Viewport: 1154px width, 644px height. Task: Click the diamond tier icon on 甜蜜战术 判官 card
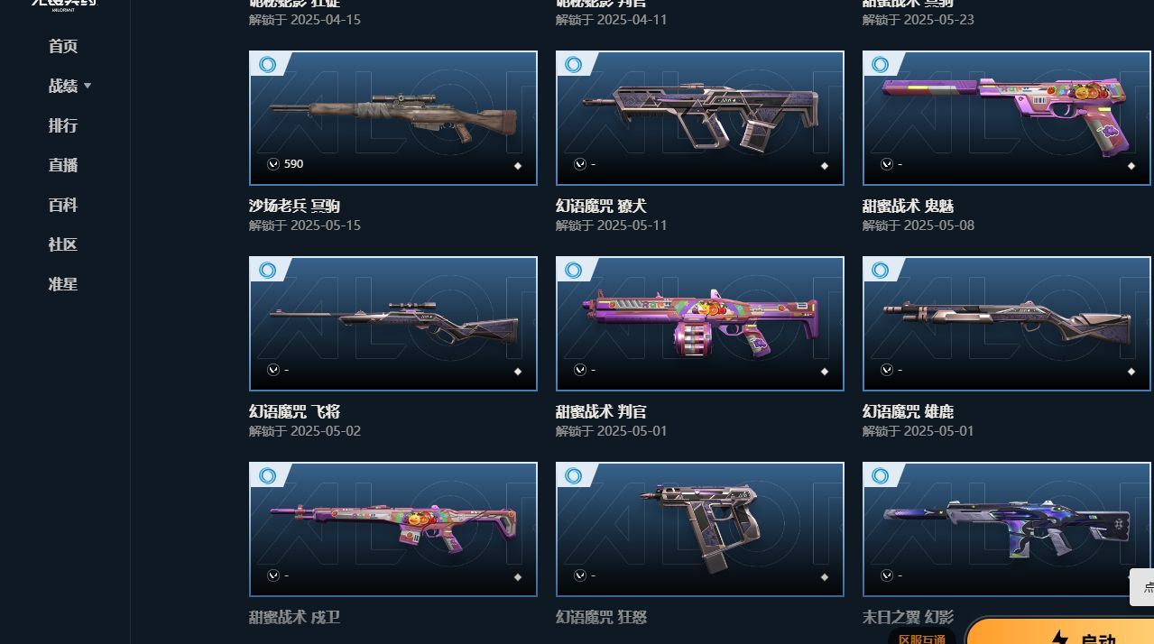(825, 372)
